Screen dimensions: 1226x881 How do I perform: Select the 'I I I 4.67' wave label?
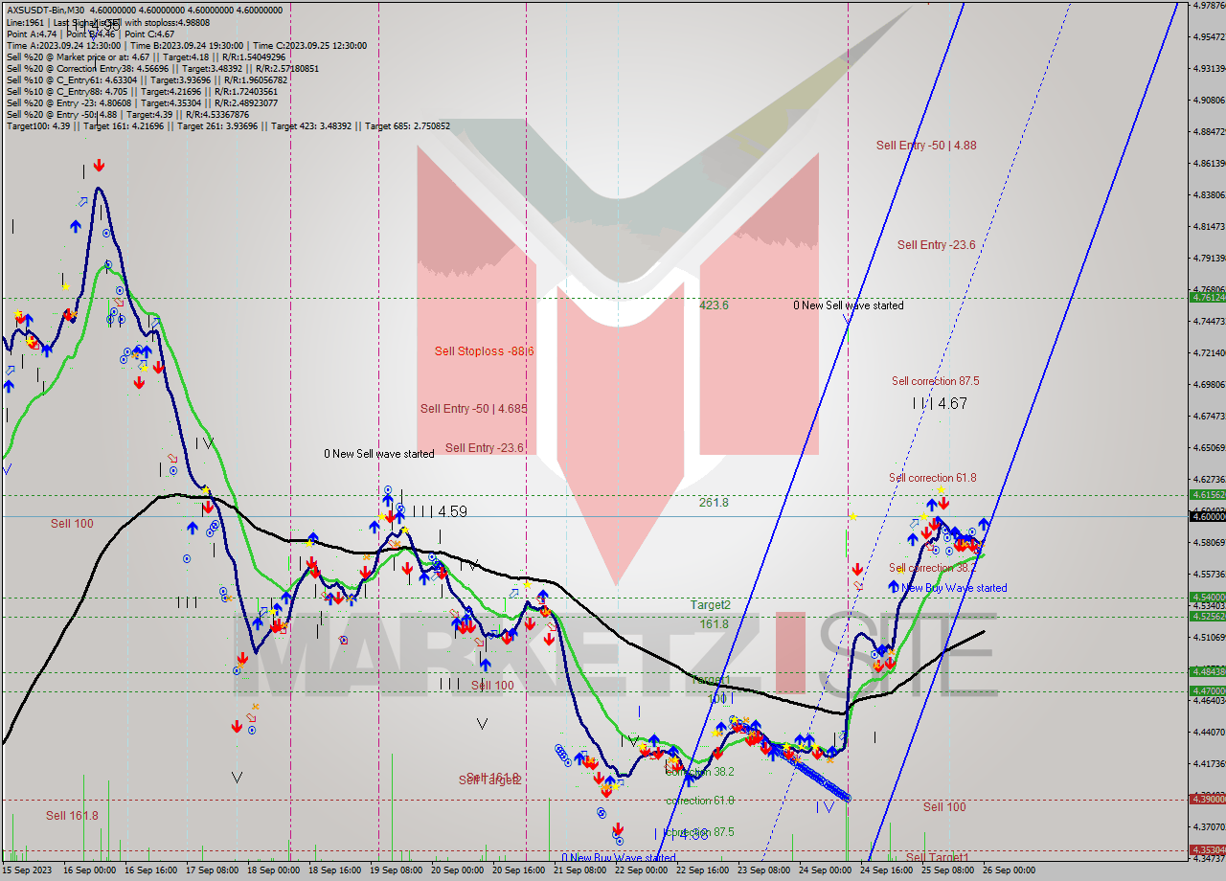940,404
